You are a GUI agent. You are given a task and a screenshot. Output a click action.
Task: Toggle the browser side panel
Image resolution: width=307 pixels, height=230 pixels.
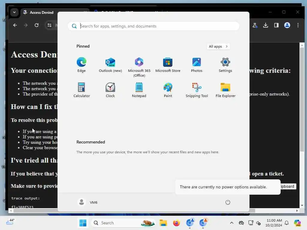click(276, 25)
